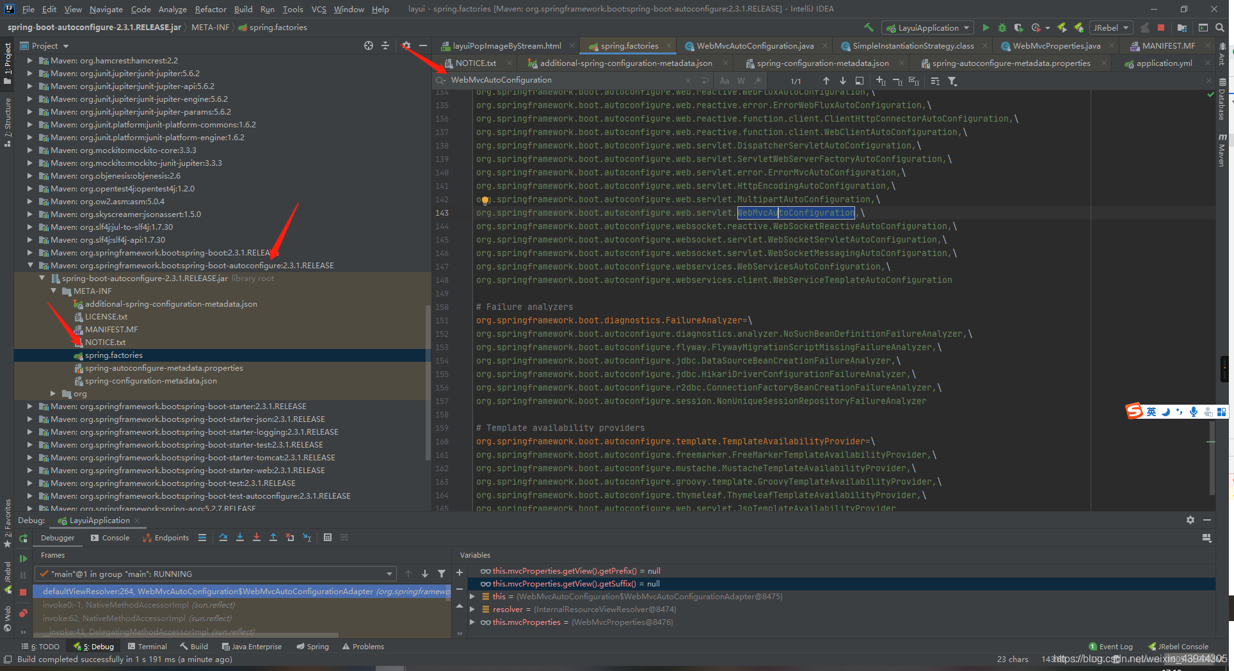Toggle Words (W) option in find bar
1234x671 pixels.
point(741,81)
